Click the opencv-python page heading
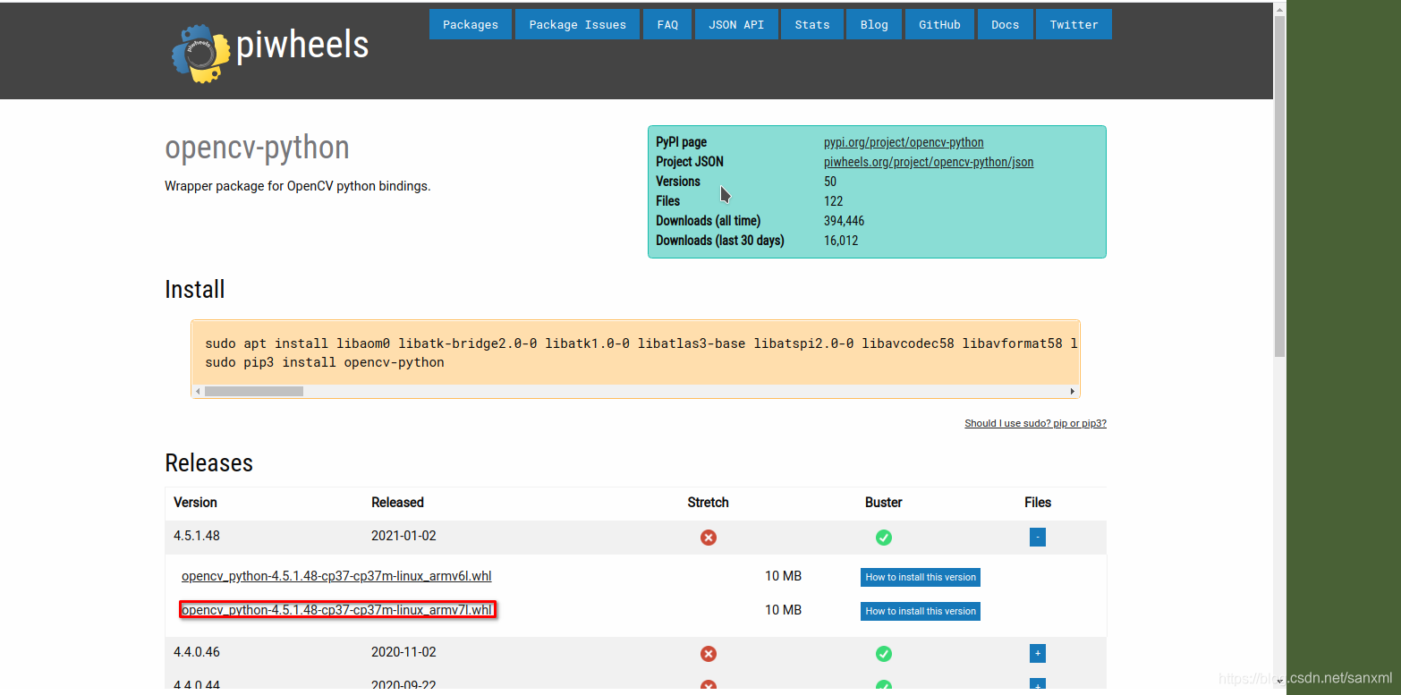 [x=257, y=148]
